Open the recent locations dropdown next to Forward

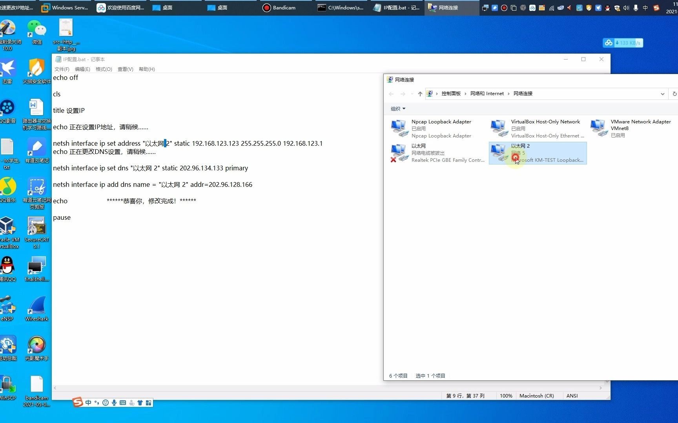(412, 94)
